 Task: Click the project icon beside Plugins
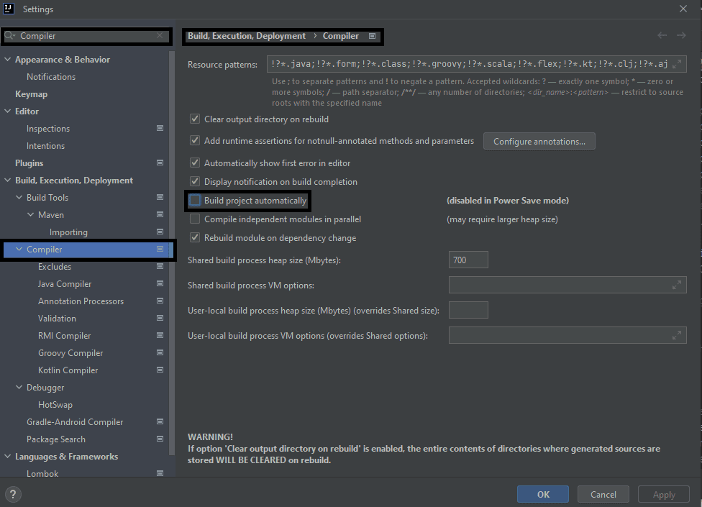pyautogui.click(x=160, y=163)
